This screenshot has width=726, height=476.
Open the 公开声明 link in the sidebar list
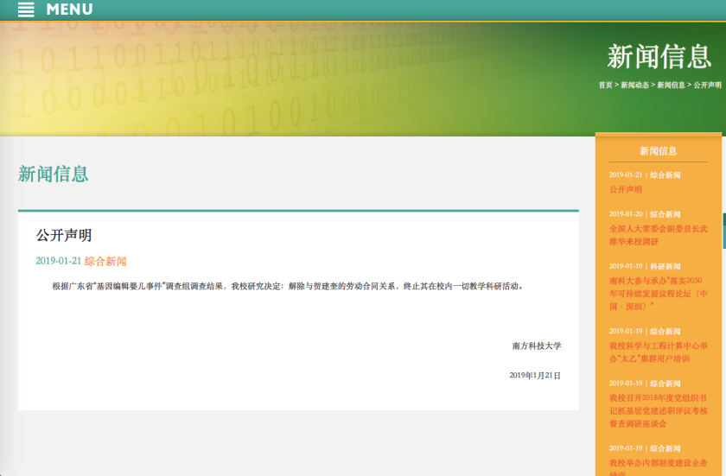(x=626, y=189)
